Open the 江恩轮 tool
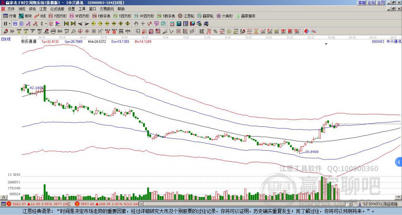This screenshot has height=215, width=402. coord(186,16)
